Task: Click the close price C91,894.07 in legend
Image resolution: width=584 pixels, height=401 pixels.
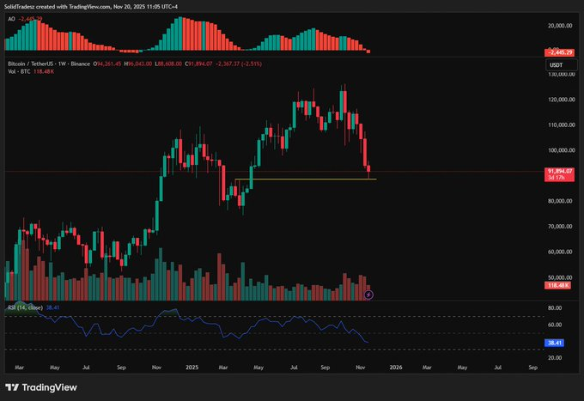Action: pos(198,64)
